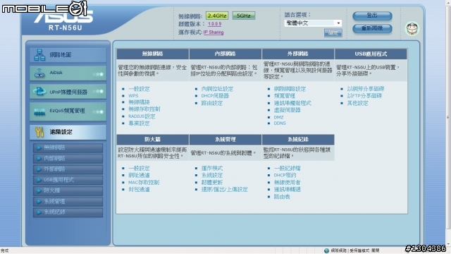This screenshot has width=451, height=254.
Task: Open firewall 一般設定 link
Action: click(139, 168)
